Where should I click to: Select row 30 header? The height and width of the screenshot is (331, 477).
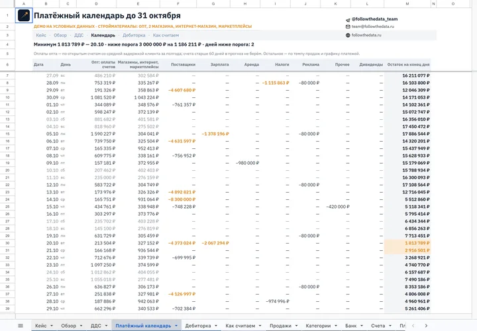pyautogui.click(x=7, y=243)
